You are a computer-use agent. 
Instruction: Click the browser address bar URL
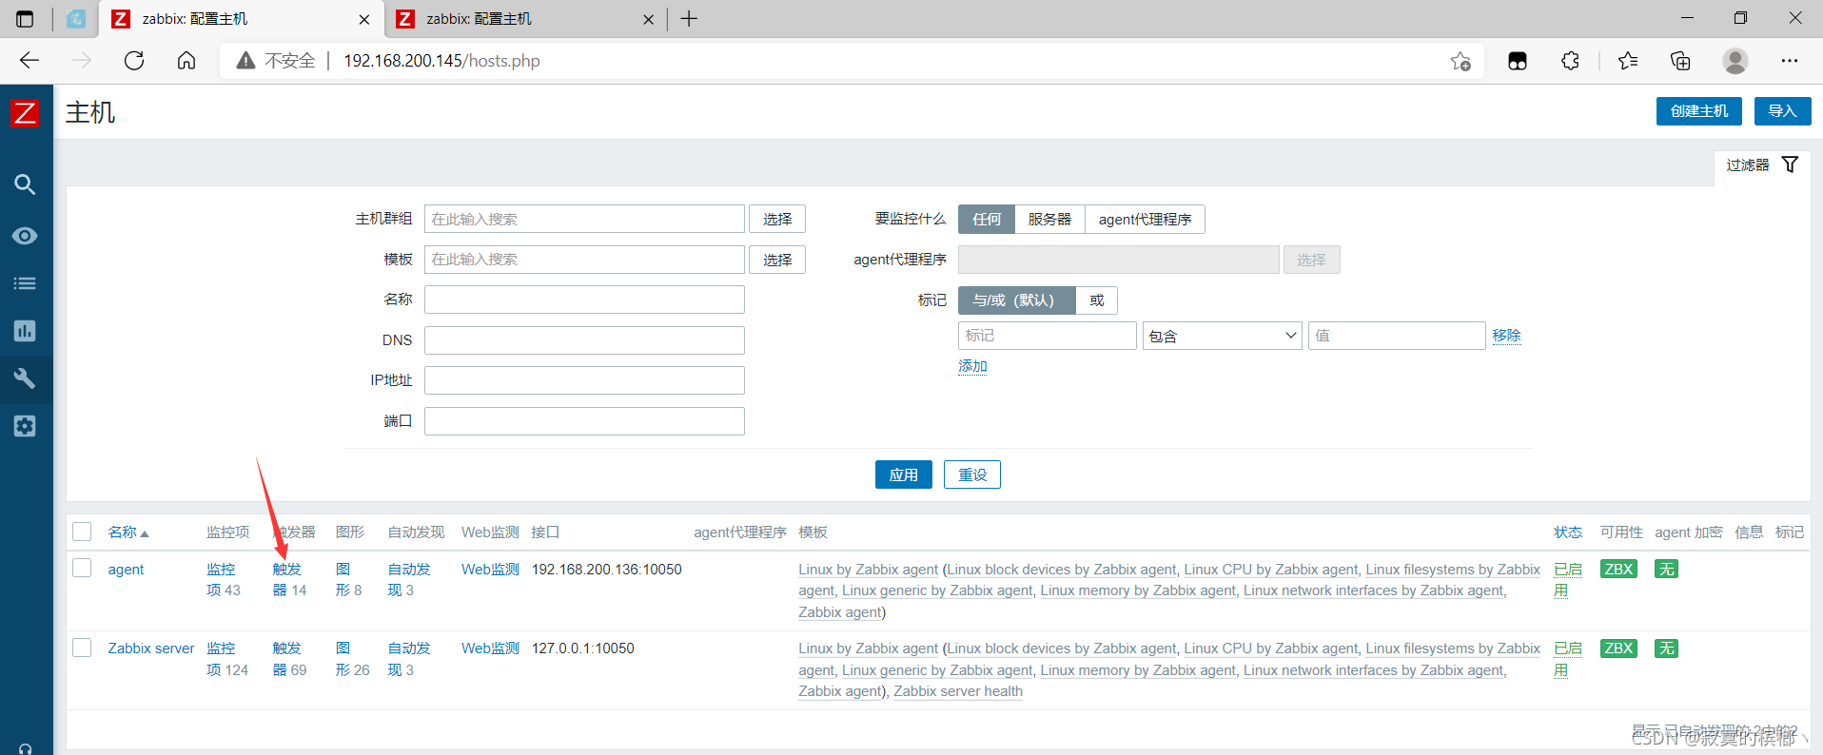pyautogui.click(x=441, y=61)
